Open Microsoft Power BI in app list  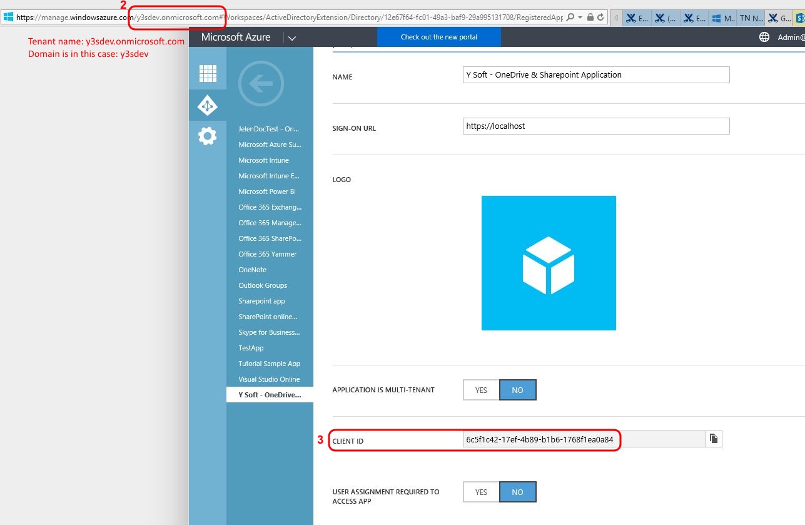[x=266, y=191]
